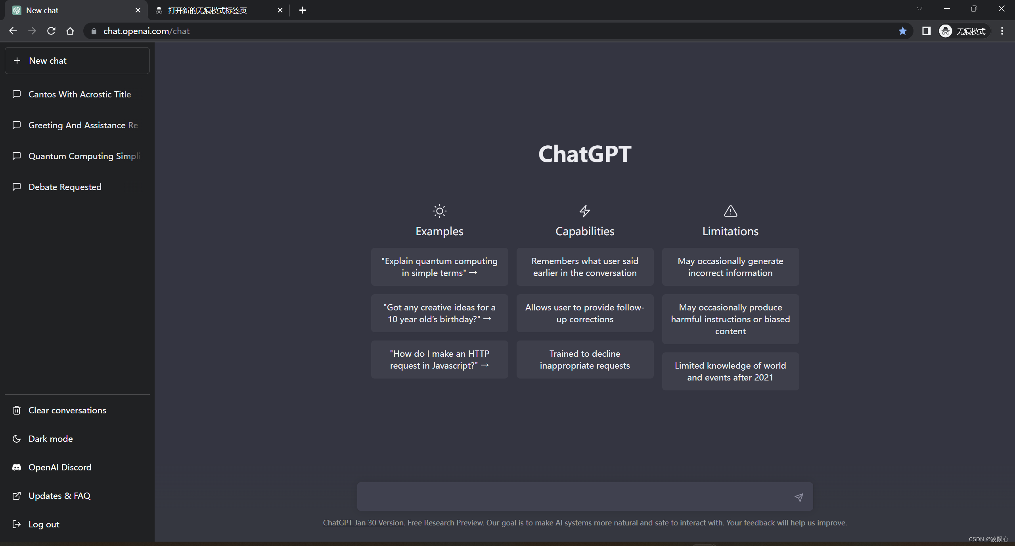Click the Discord logo icon
This screenshot has width=1015, height=546.
pyautogui.click(x=17, y=467)
